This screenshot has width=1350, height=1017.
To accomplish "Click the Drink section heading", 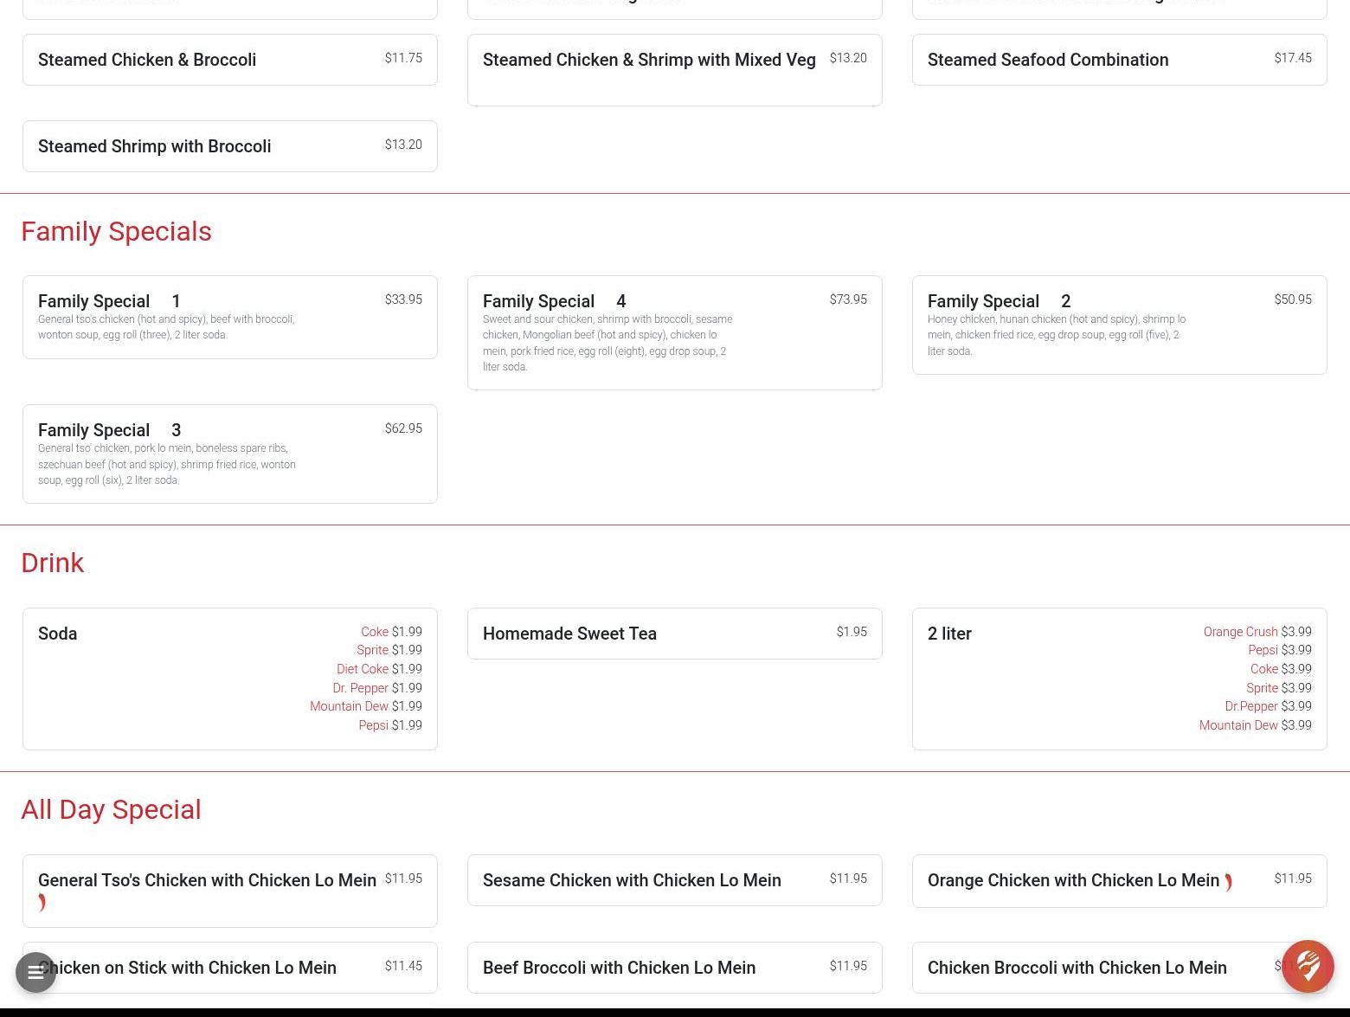I will pyautogui.click(x=52, y=563).
